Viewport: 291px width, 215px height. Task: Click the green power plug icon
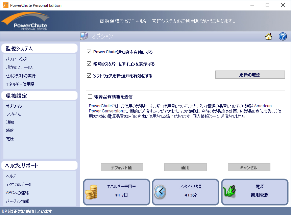pos(229,191)
